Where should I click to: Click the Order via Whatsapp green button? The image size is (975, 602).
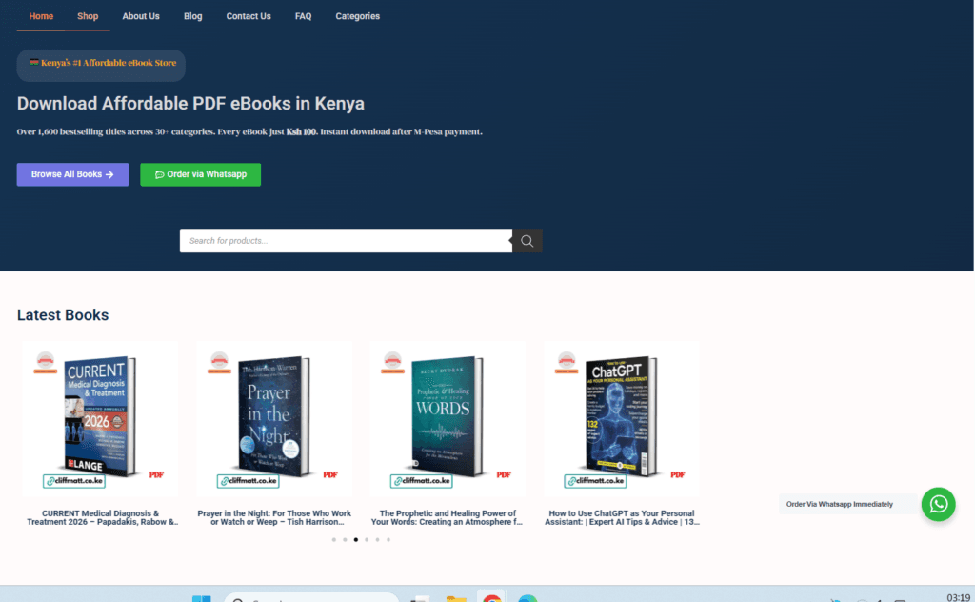[x=200, y=174]
